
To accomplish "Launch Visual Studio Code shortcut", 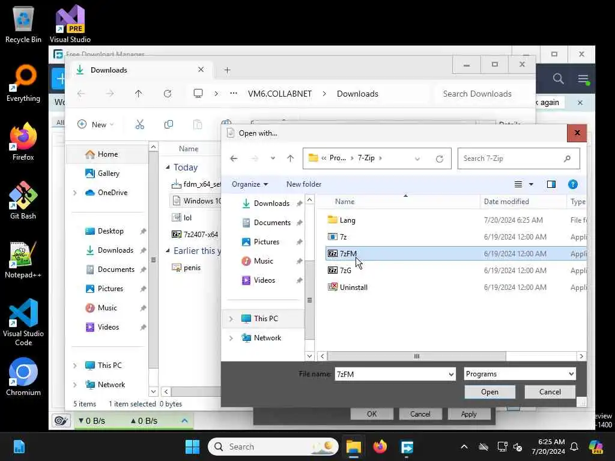I will (23, 323).
